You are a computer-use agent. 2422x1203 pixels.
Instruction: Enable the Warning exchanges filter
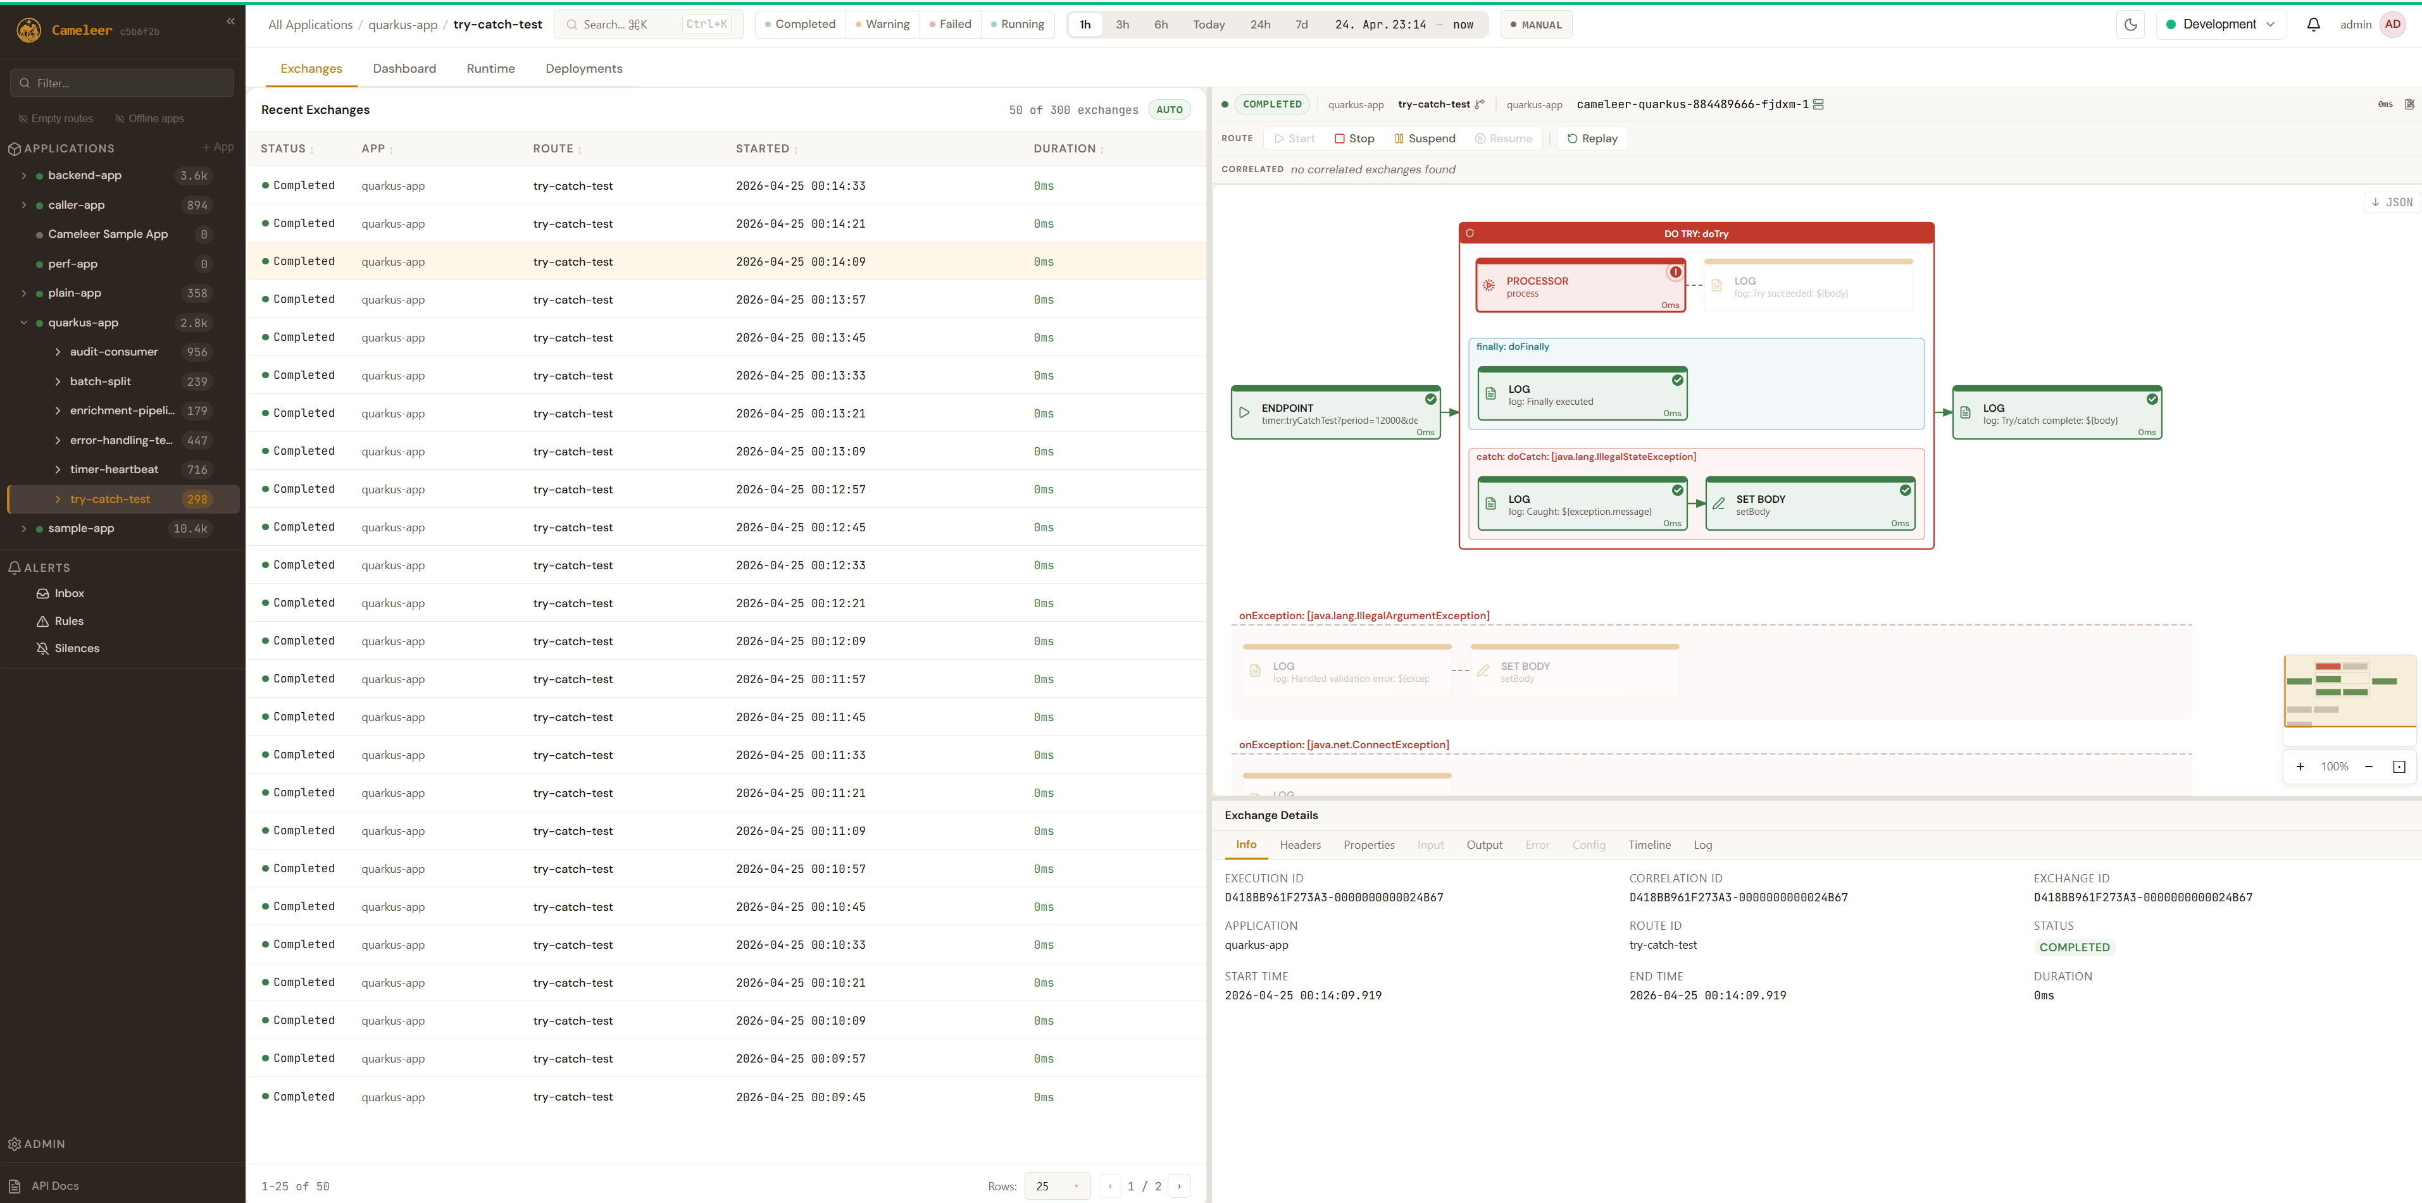[x=882, y=23]
